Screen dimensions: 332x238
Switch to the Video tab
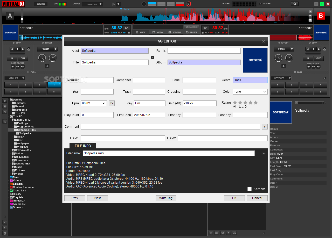157,32
